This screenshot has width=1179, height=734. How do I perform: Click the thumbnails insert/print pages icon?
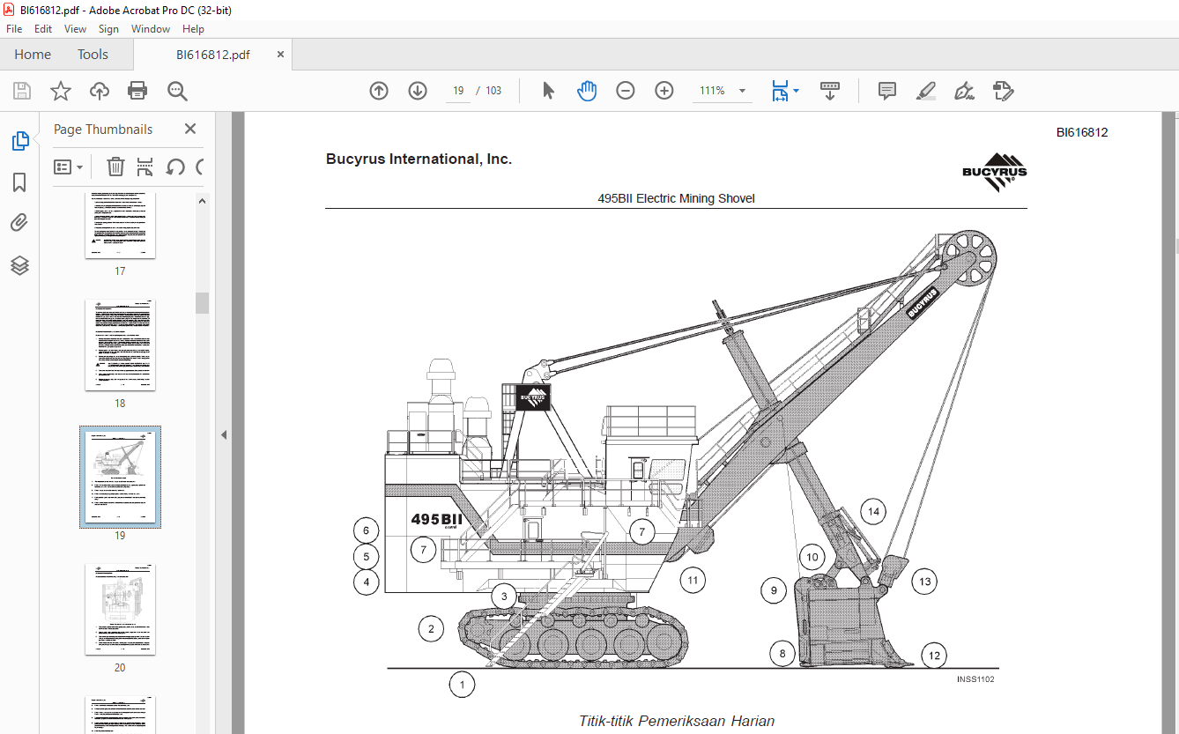(x=145, y=167)
